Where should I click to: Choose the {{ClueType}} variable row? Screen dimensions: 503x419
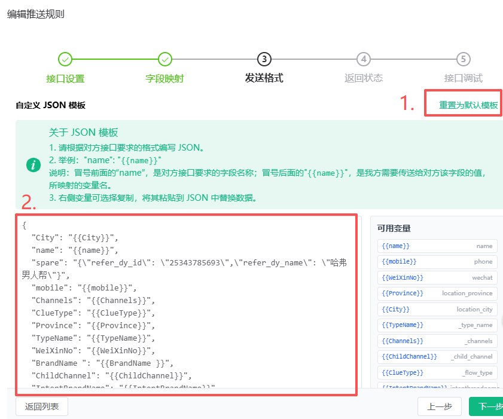(x=437, y=373)
